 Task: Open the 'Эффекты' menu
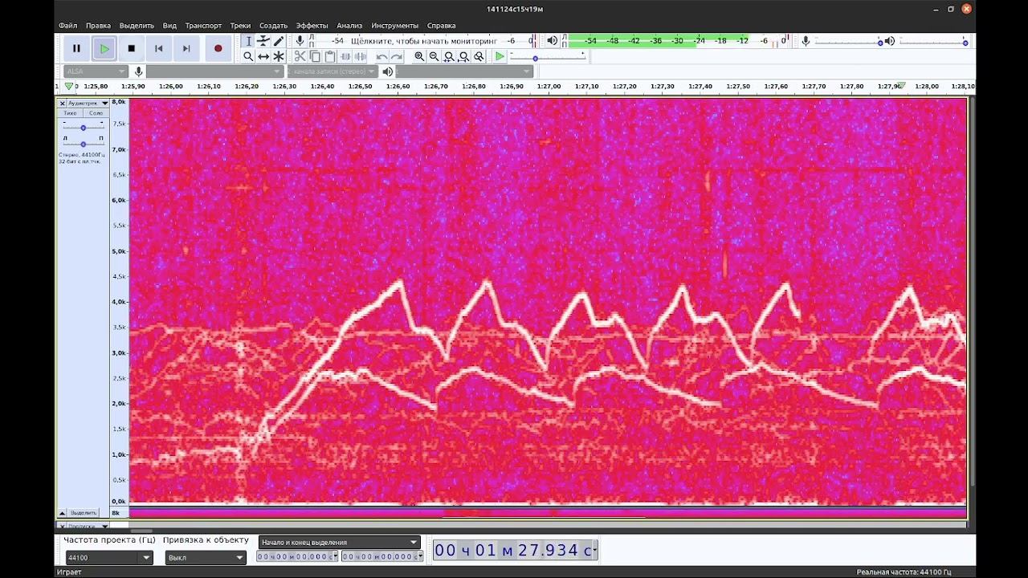312,26
